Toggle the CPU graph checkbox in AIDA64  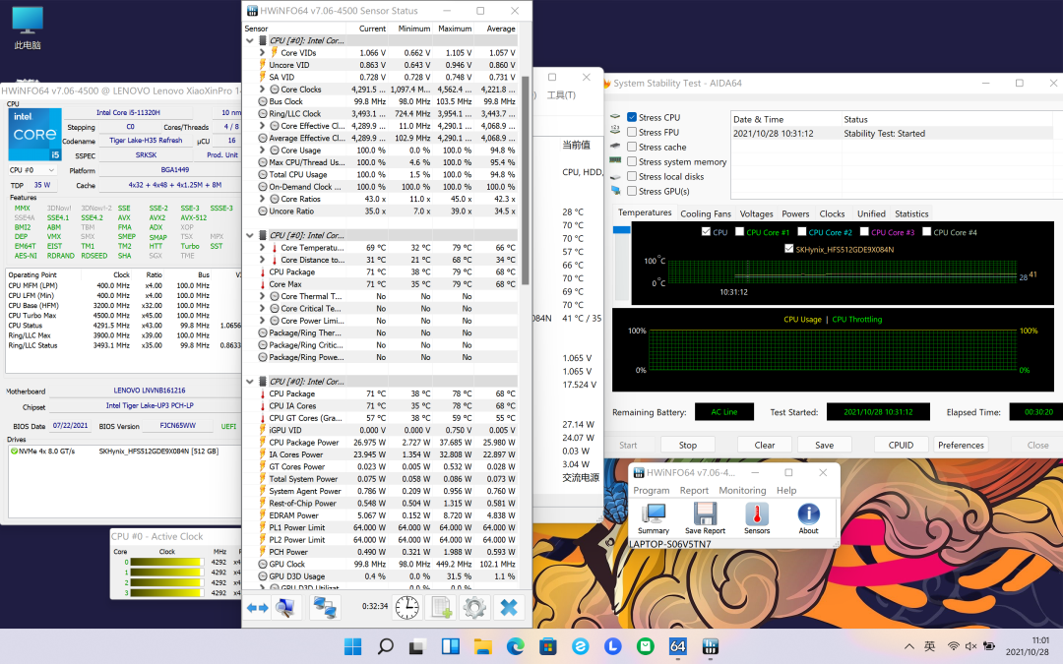pos(707,232)
